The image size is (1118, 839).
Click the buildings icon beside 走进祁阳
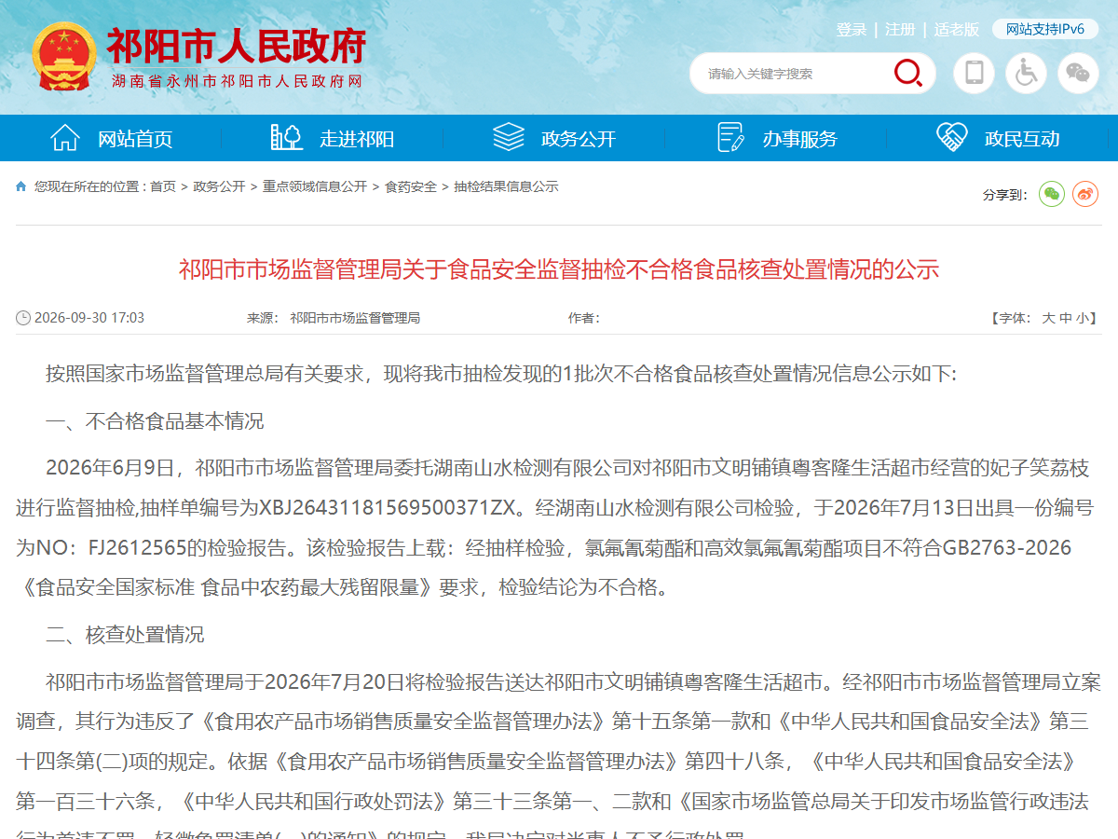coord(287,137)
